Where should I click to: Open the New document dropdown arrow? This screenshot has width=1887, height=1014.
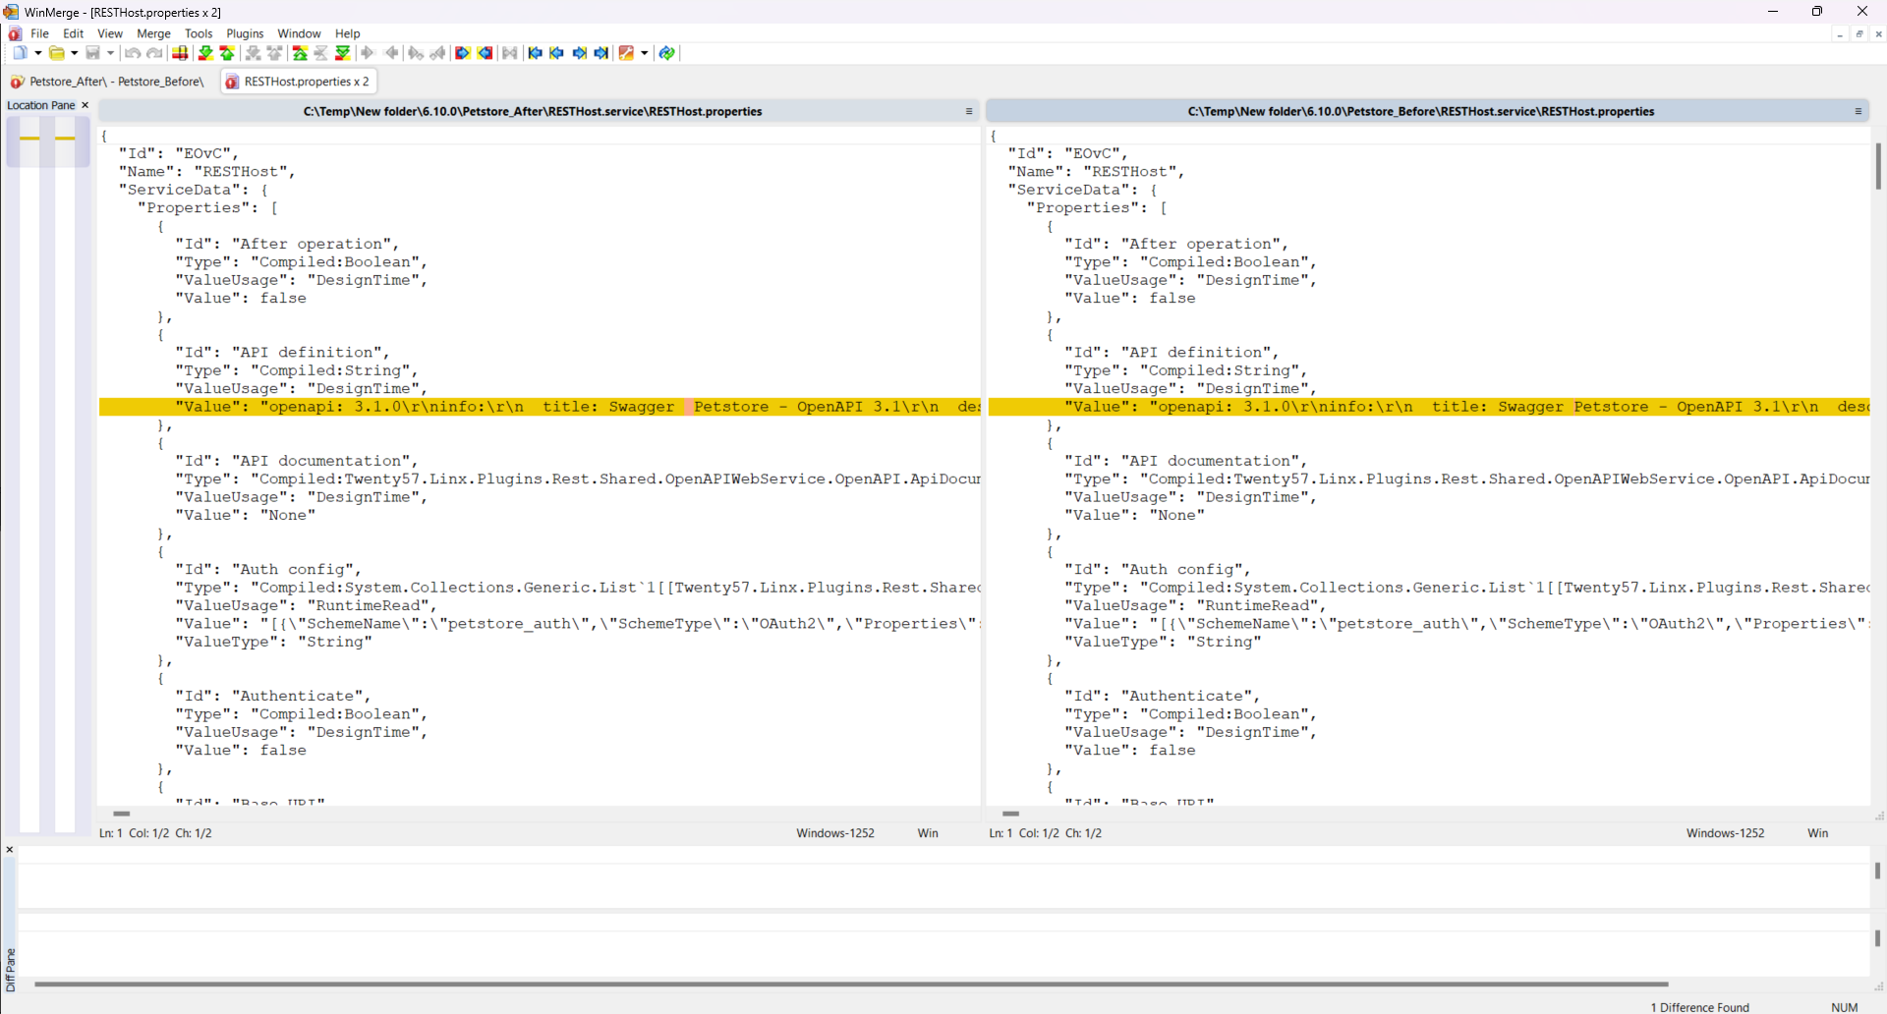(37, 53)
